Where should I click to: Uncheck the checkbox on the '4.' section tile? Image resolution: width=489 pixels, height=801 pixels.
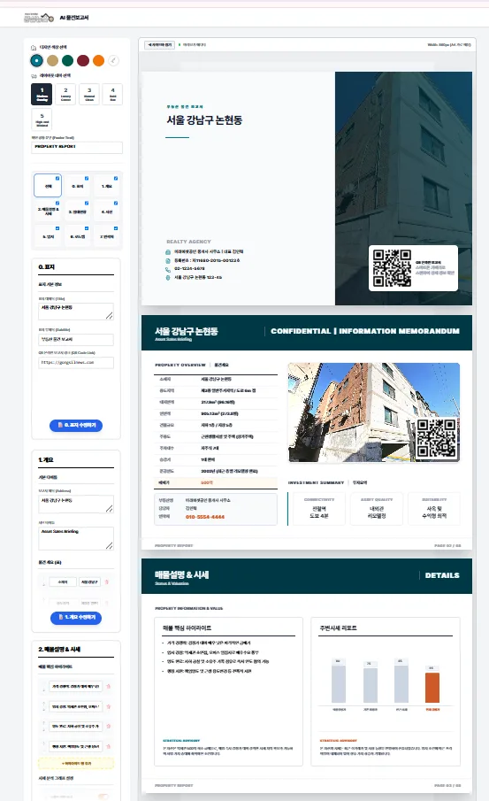point(116,204)
